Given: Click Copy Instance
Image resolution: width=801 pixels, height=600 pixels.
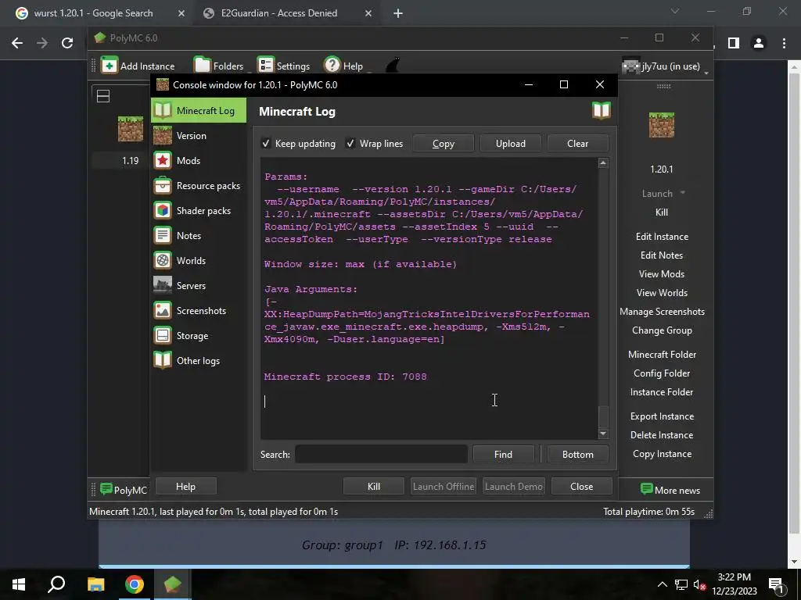Looking at the screenshot, I should [x=662, y=454].
